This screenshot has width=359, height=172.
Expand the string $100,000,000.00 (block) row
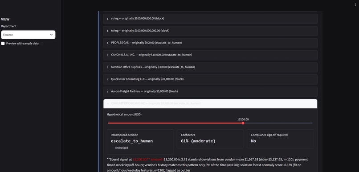point(210,19)
